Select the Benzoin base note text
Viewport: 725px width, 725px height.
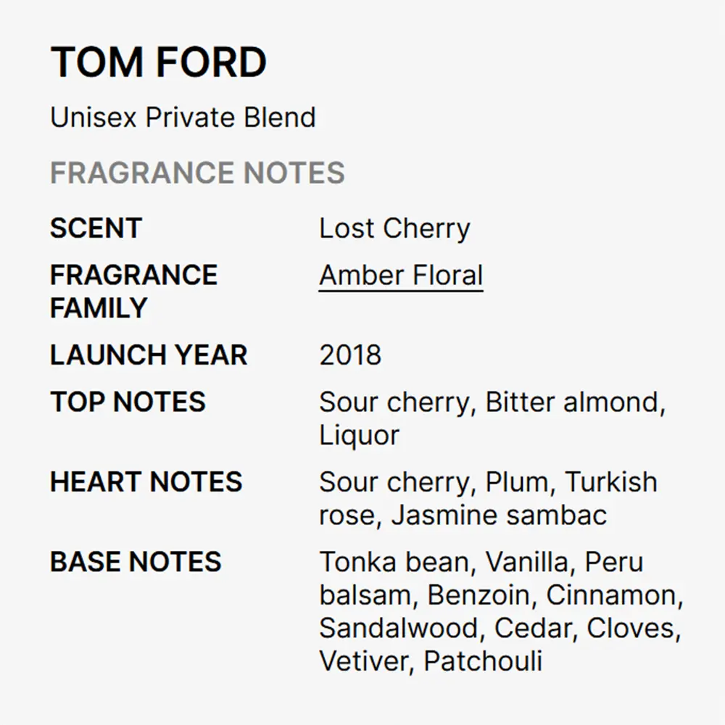478,595
